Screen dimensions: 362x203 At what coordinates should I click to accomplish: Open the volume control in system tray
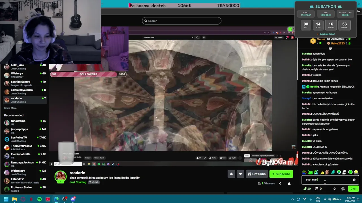coord(329,199)
